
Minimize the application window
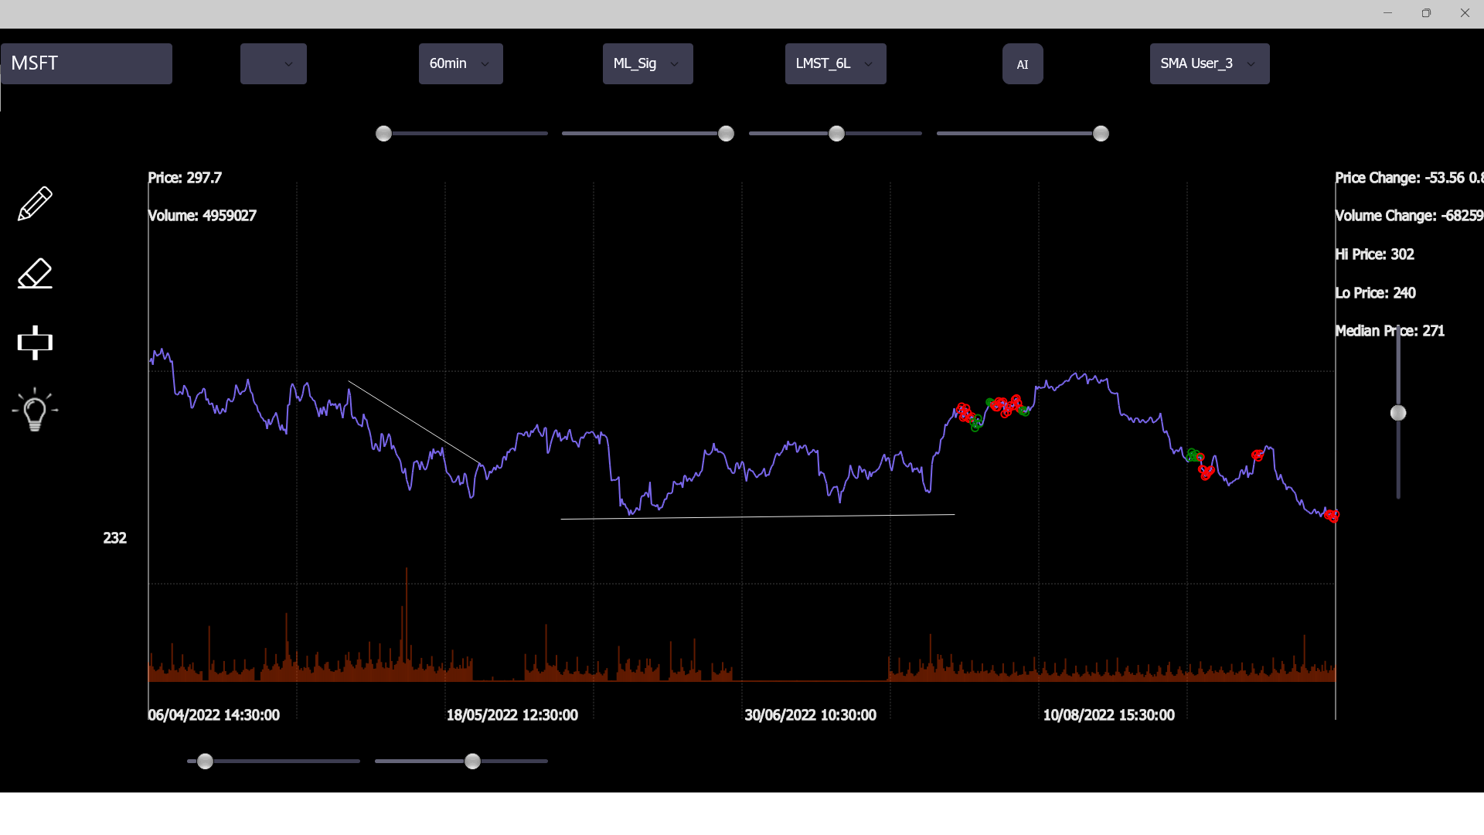pos(1387,13)
